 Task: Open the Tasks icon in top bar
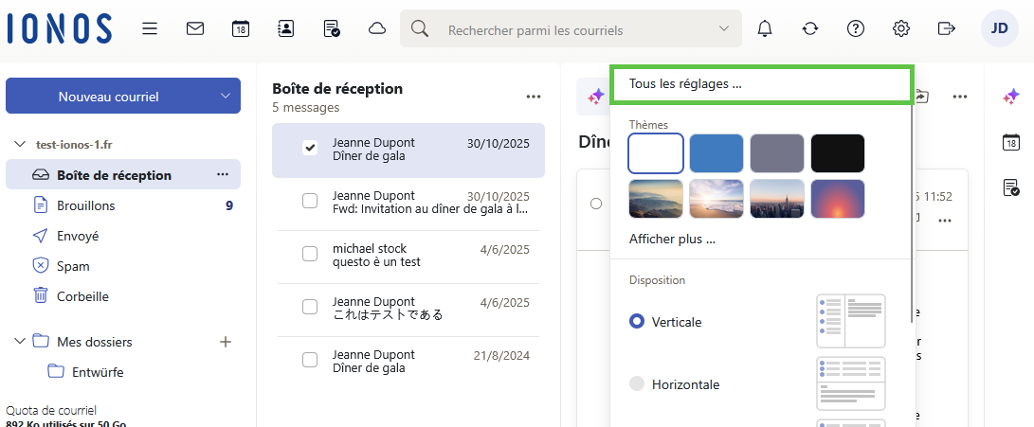pos(332,28)
